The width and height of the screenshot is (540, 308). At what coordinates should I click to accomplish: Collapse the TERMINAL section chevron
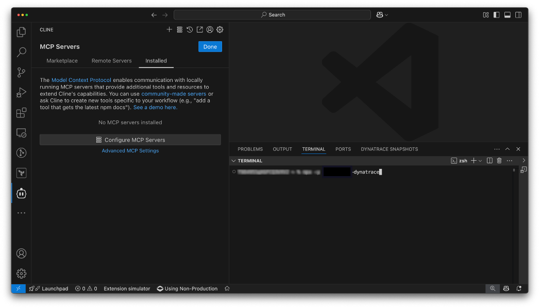click(234, 160)
